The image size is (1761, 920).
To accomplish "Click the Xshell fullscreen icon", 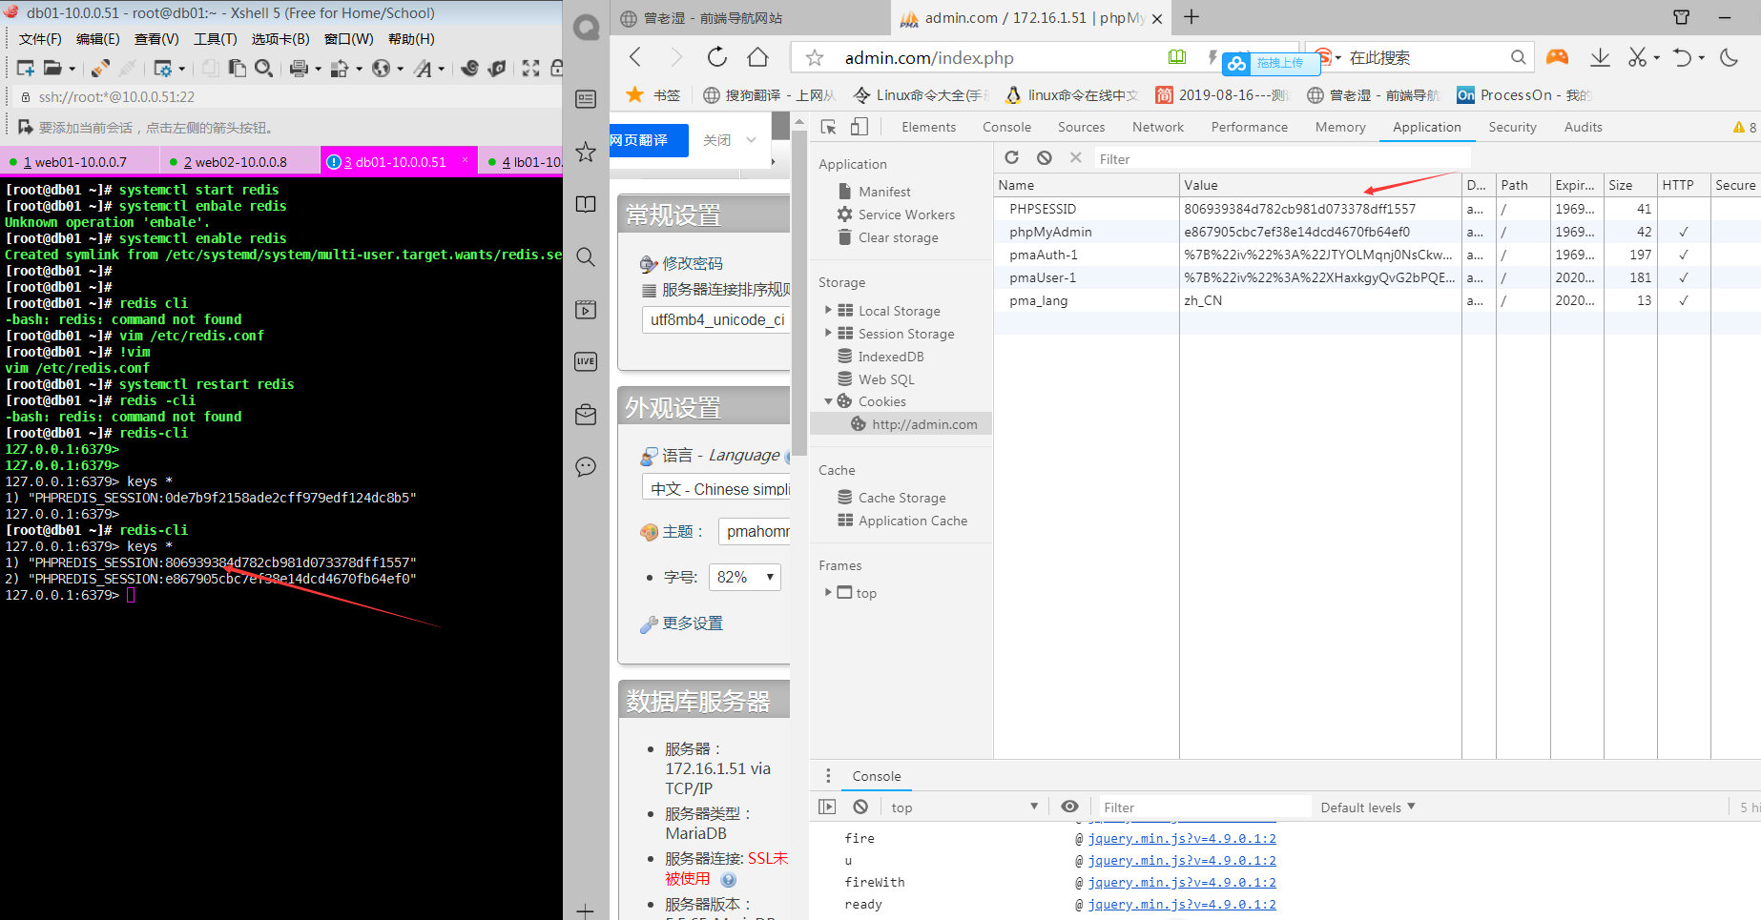I will (530, 68).
